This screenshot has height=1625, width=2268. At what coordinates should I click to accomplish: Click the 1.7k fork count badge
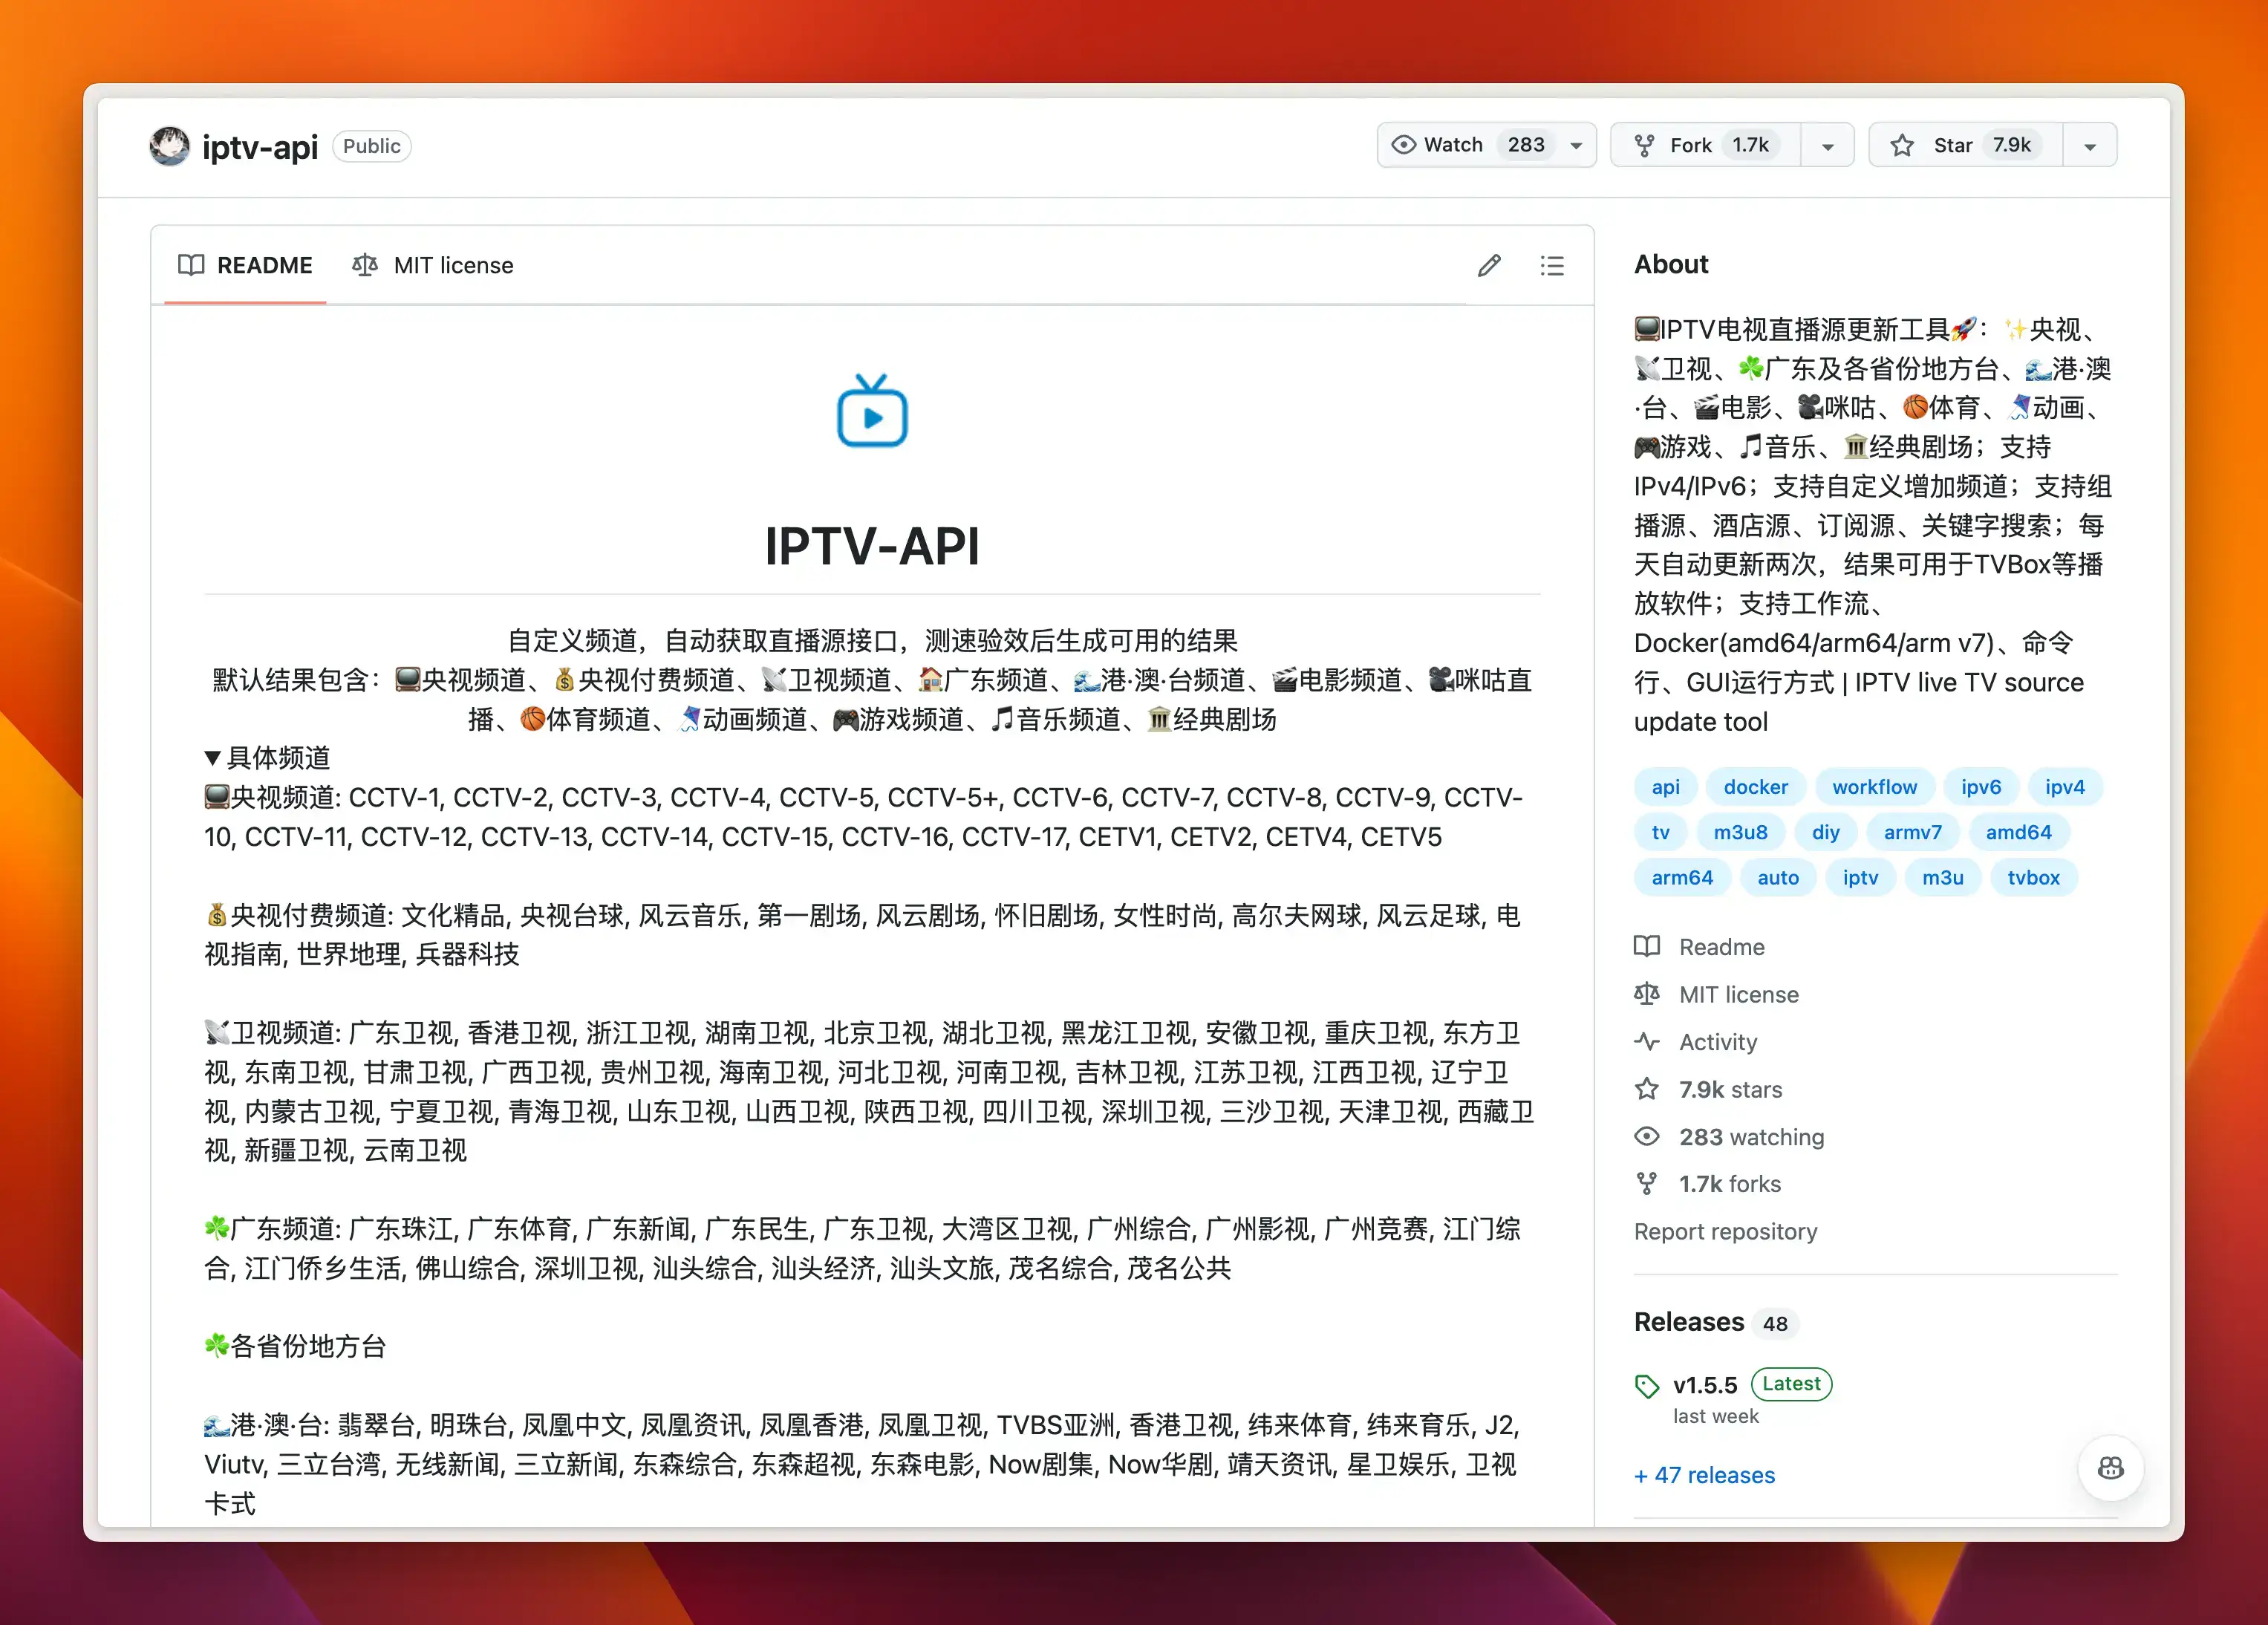coord(1750,145)
